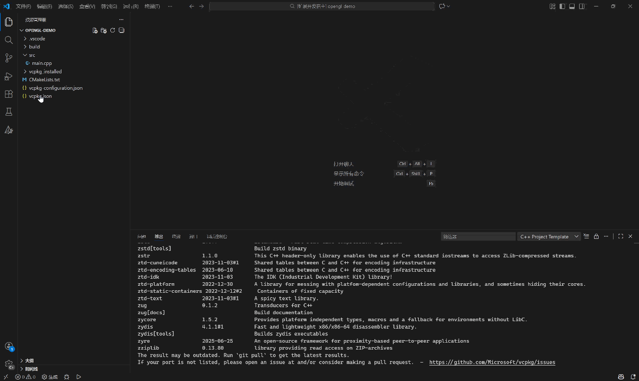
Task: Create a new folder in OPENGL-DEMO
Action: 104,30
